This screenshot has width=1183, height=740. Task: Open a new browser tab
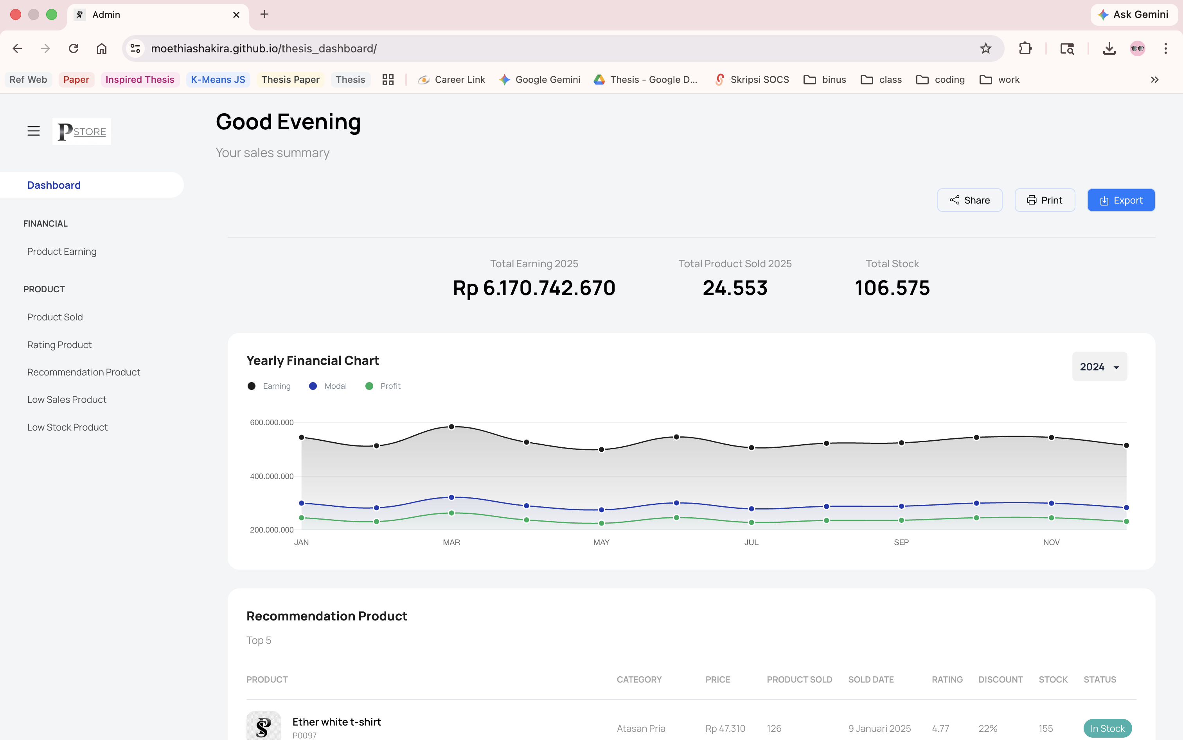pyautogui.click(x=264, y=14)
